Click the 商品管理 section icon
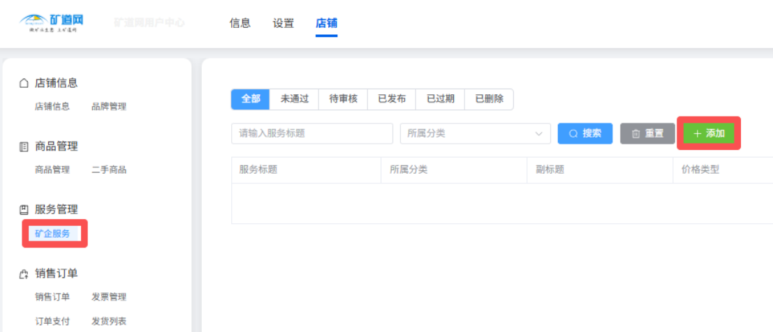The height and width of the screenshot is (332, 773). click(24, 146)
